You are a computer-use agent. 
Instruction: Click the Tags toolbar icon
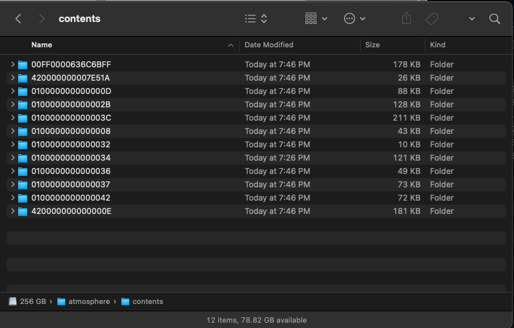coord(432,19)
